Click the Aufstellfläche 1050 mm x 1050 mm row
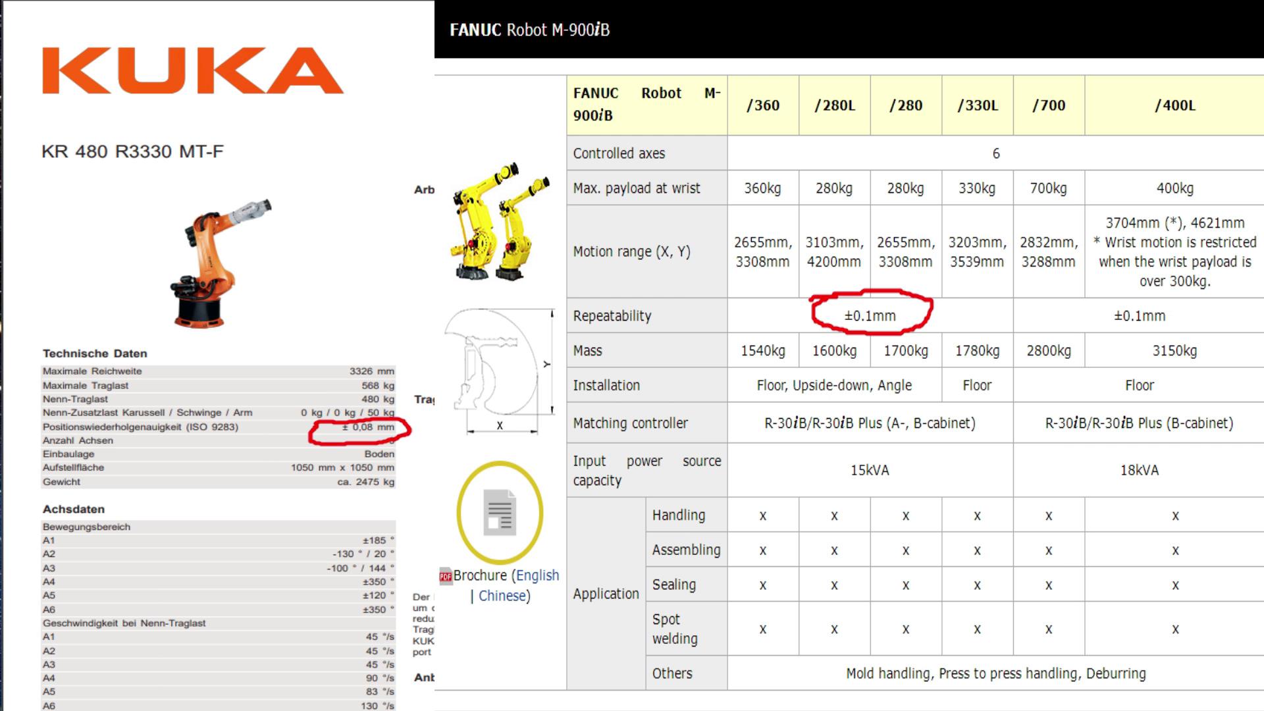This screenshot has width=1264, height=711. click(218, 467)
